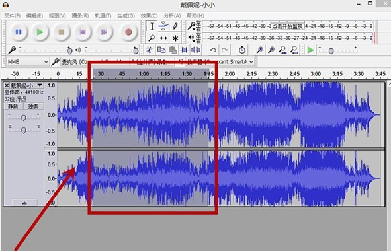
Task: Click the red Record button
Action: [x=128, y=32]
